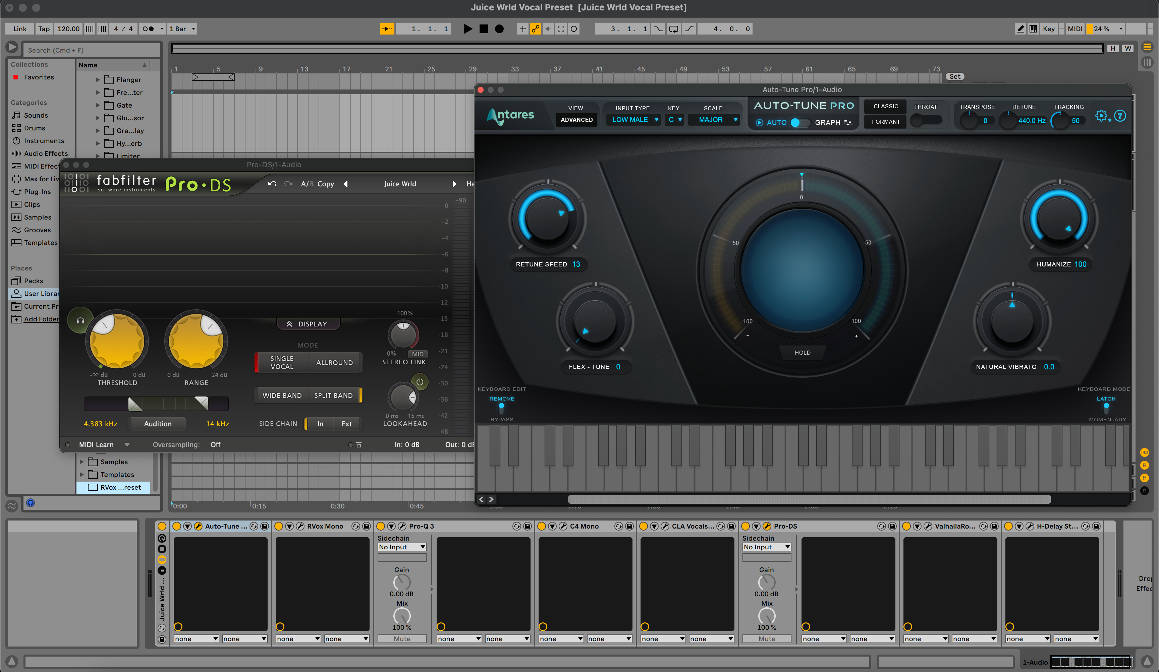Image resolution: width=1159 pixels, height=672 pixels.
Task: Enable Draw Mode with the pencil icon
Action: (x=1020, y=28)
